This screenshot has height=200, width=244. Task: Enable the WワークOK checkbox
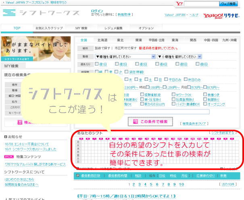pyautogui.click(x=173, y=94)
